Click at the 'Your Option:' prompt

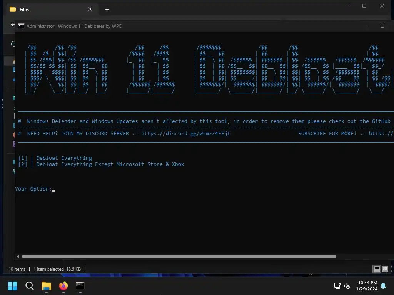point(33,189)
